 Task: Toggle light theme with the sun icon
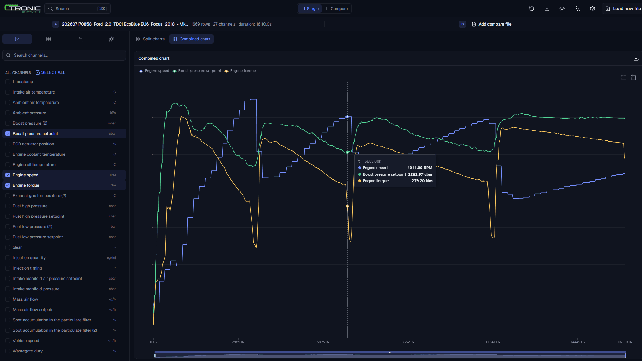(x=562, y=9)
